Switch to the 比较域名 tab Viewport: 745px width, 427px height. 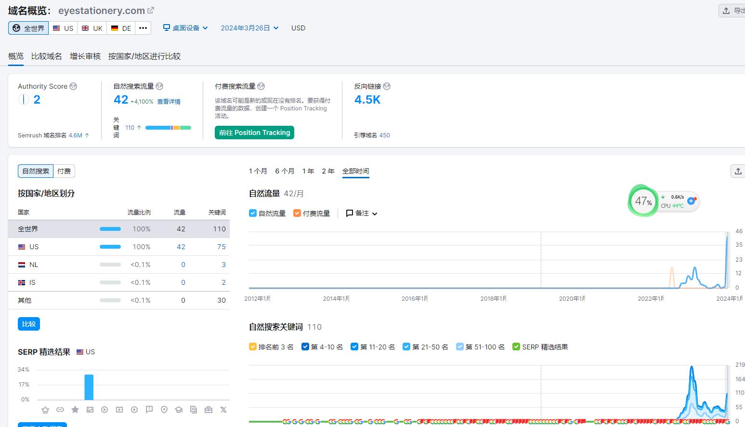tap(47, 56)
